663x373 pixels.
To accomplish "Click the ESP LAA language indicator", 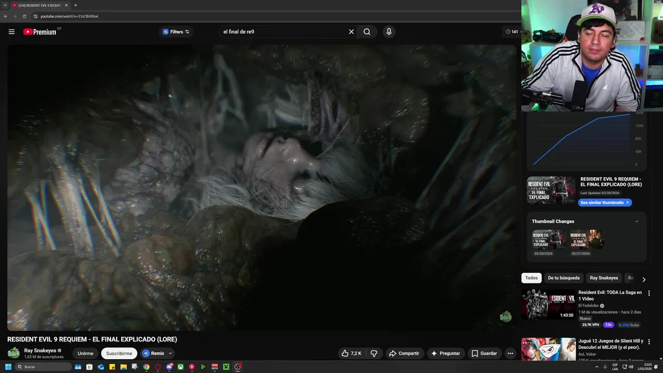I will click(615, 367).
